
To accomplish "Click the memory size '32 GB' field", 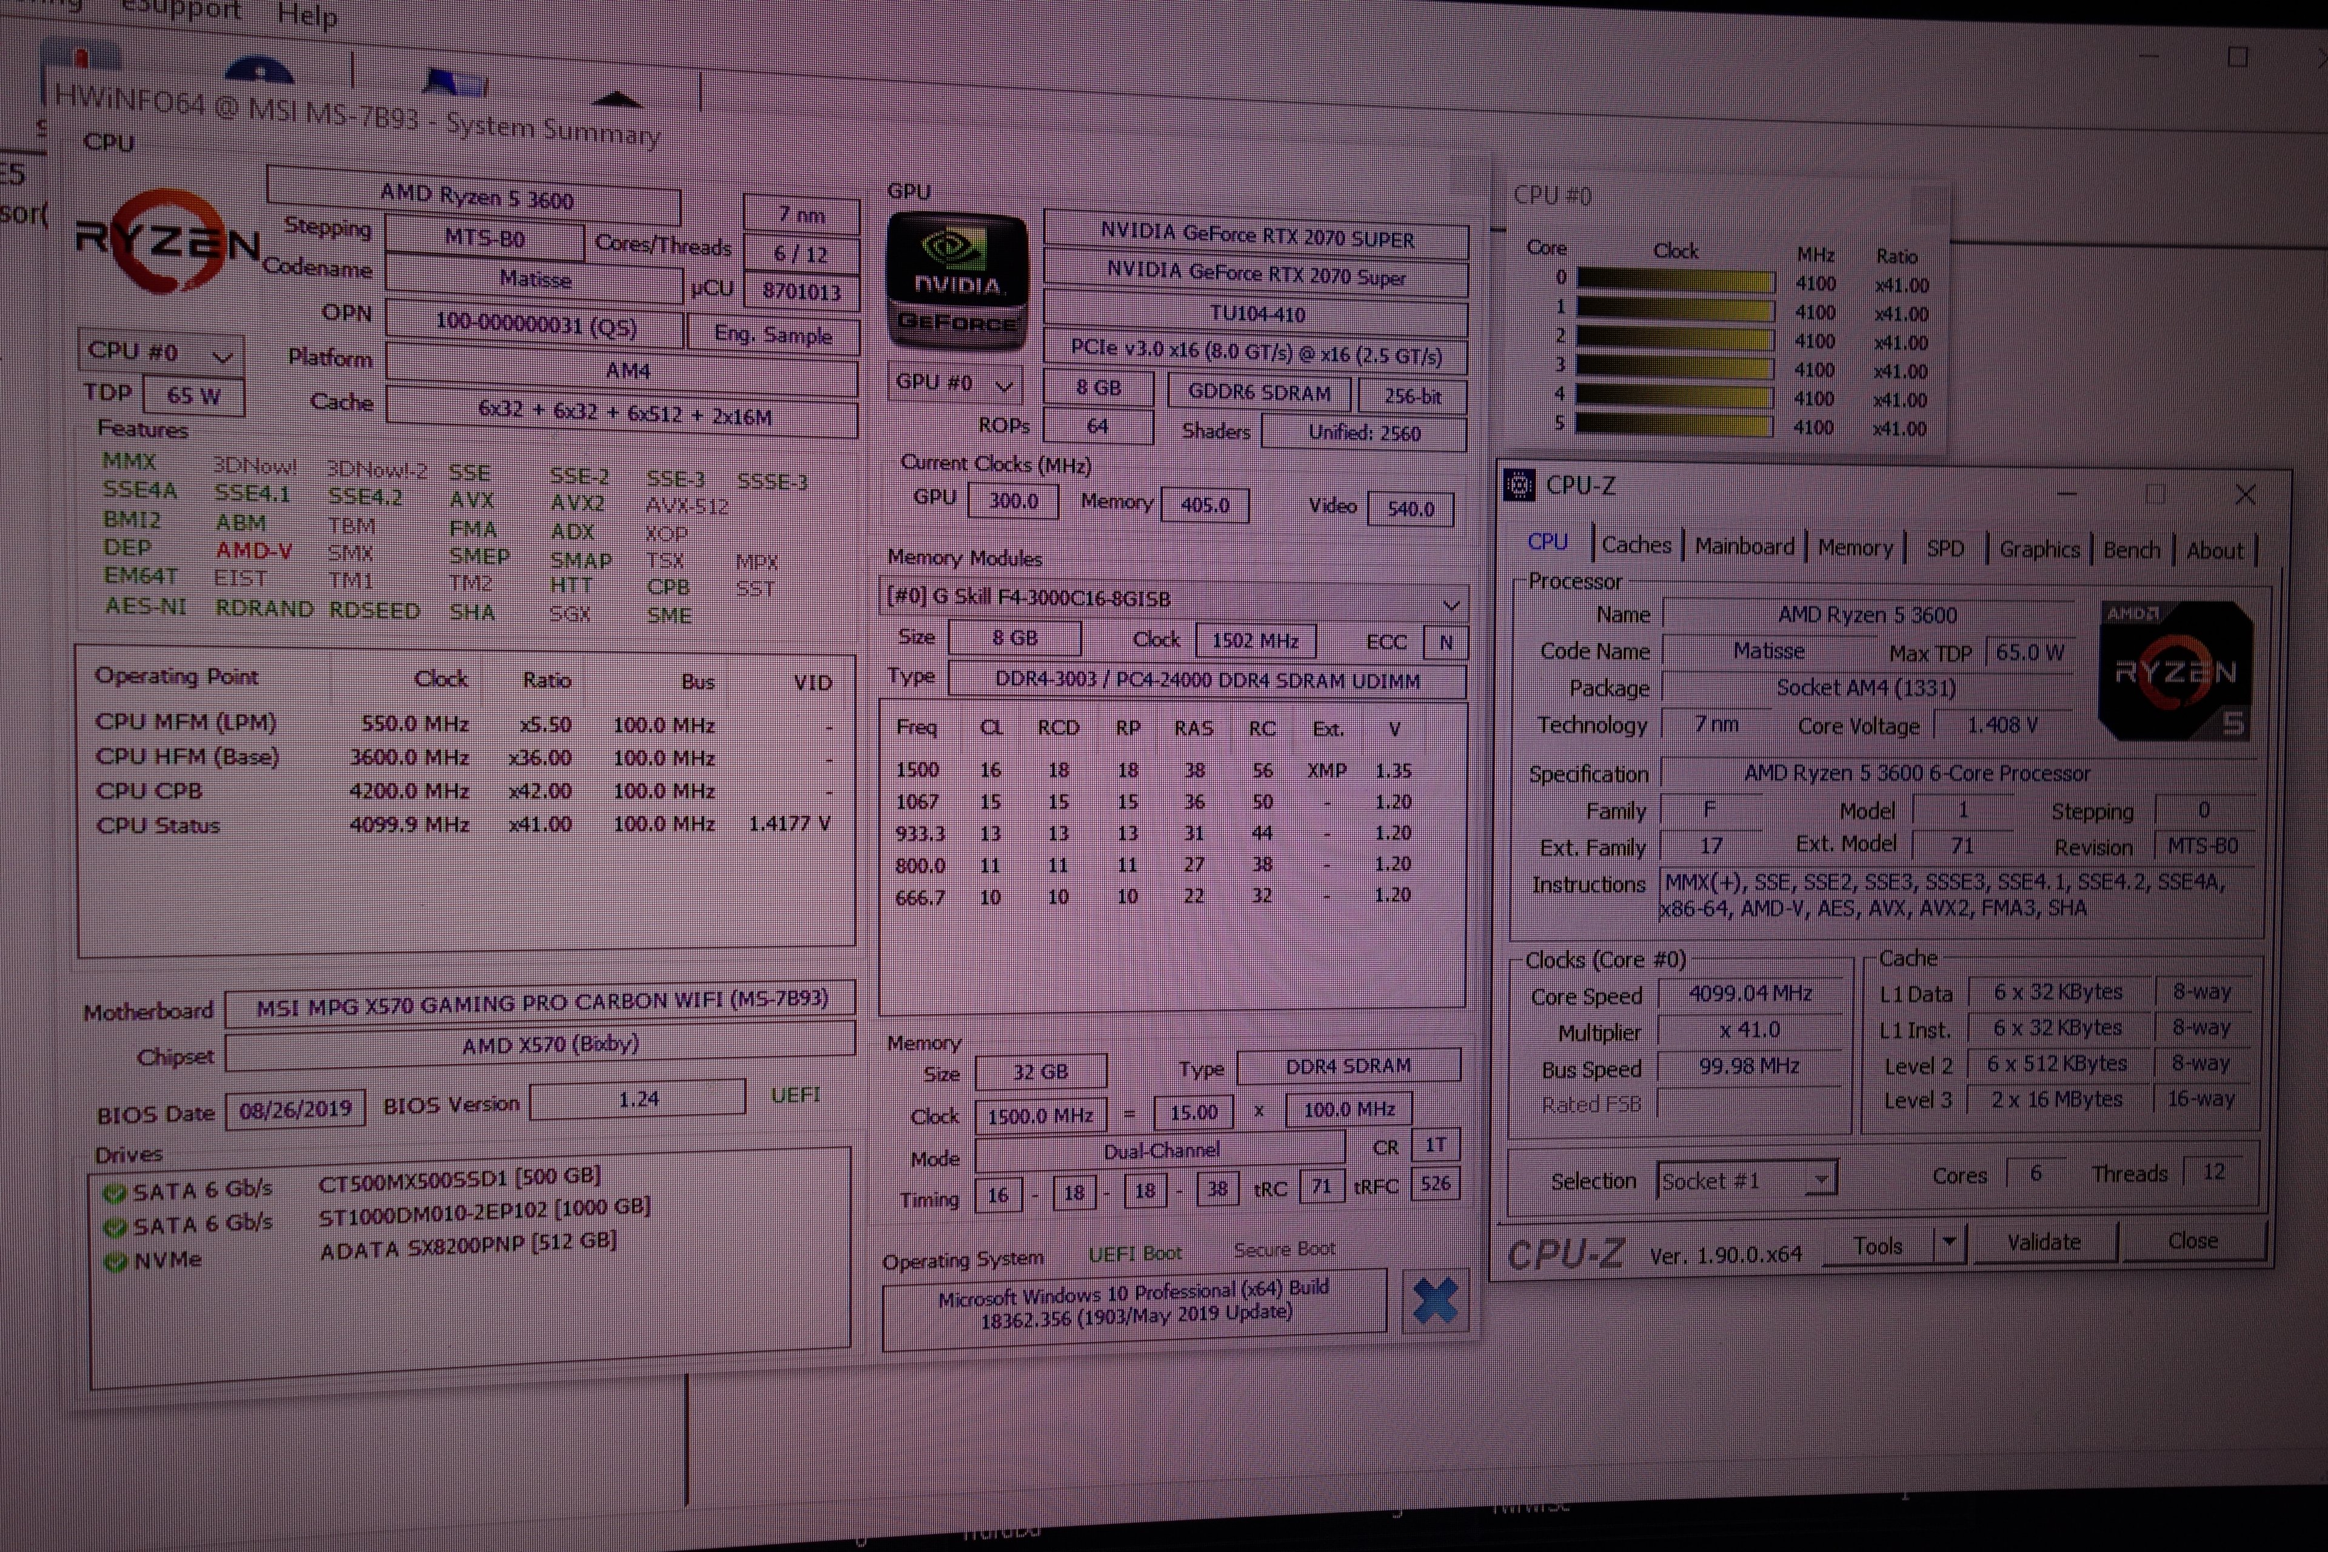I will tap(1040, 1072).
